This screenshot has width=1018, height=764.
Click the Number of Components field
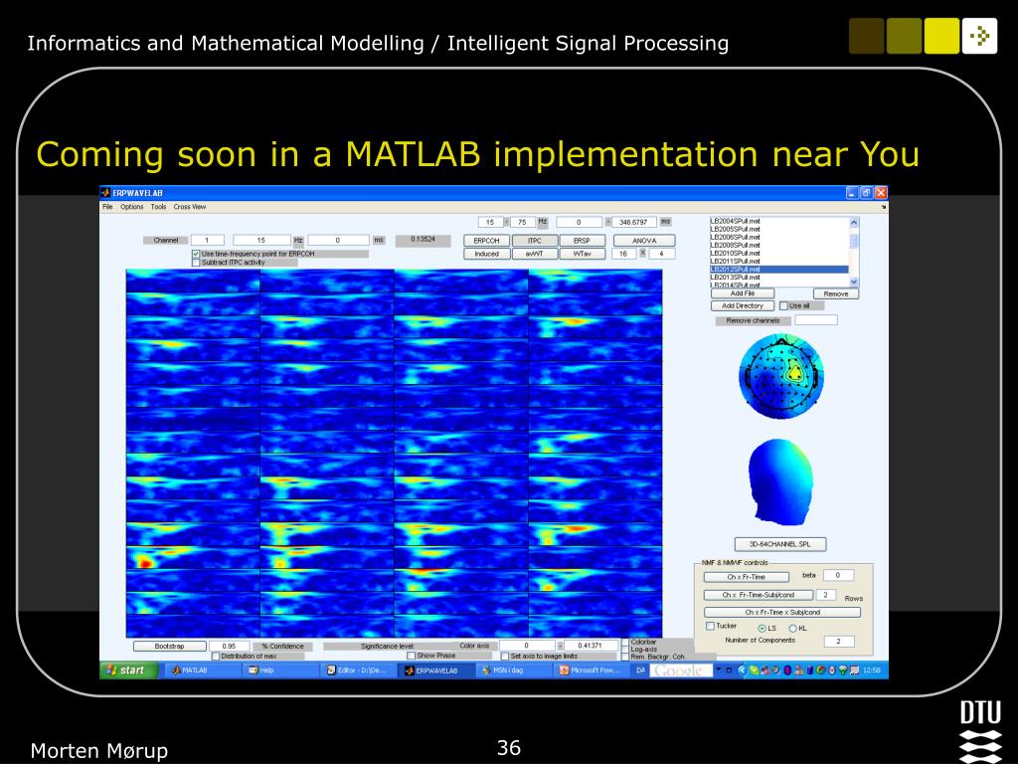pos(838,642)
